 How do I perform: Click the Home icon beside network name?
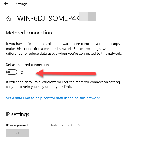9,18
